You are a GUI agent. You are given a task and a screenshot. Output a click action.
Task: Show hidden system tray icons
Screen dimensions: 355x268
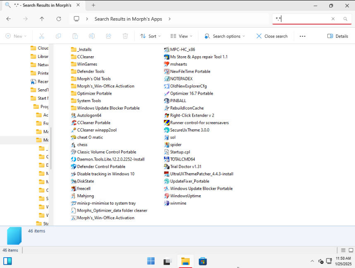(x=312, y=261)
